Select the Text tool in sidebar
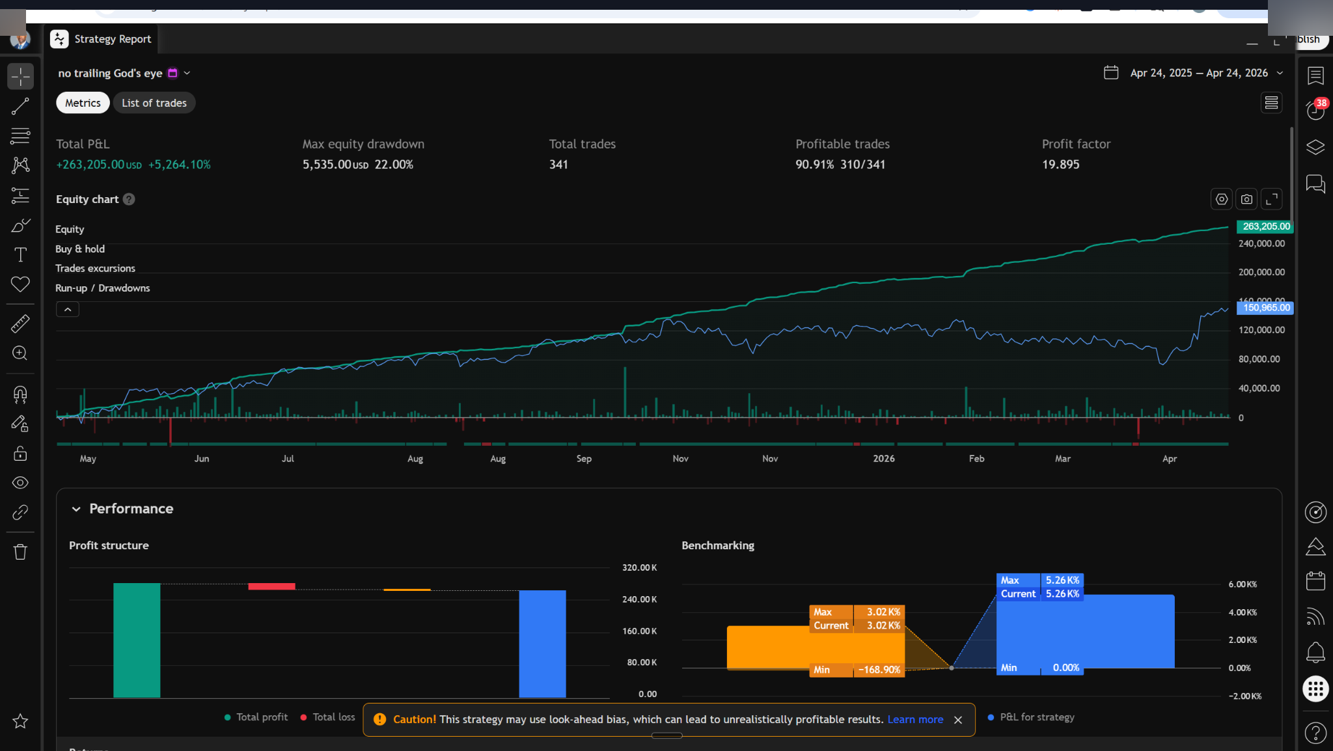 [20, 254]
